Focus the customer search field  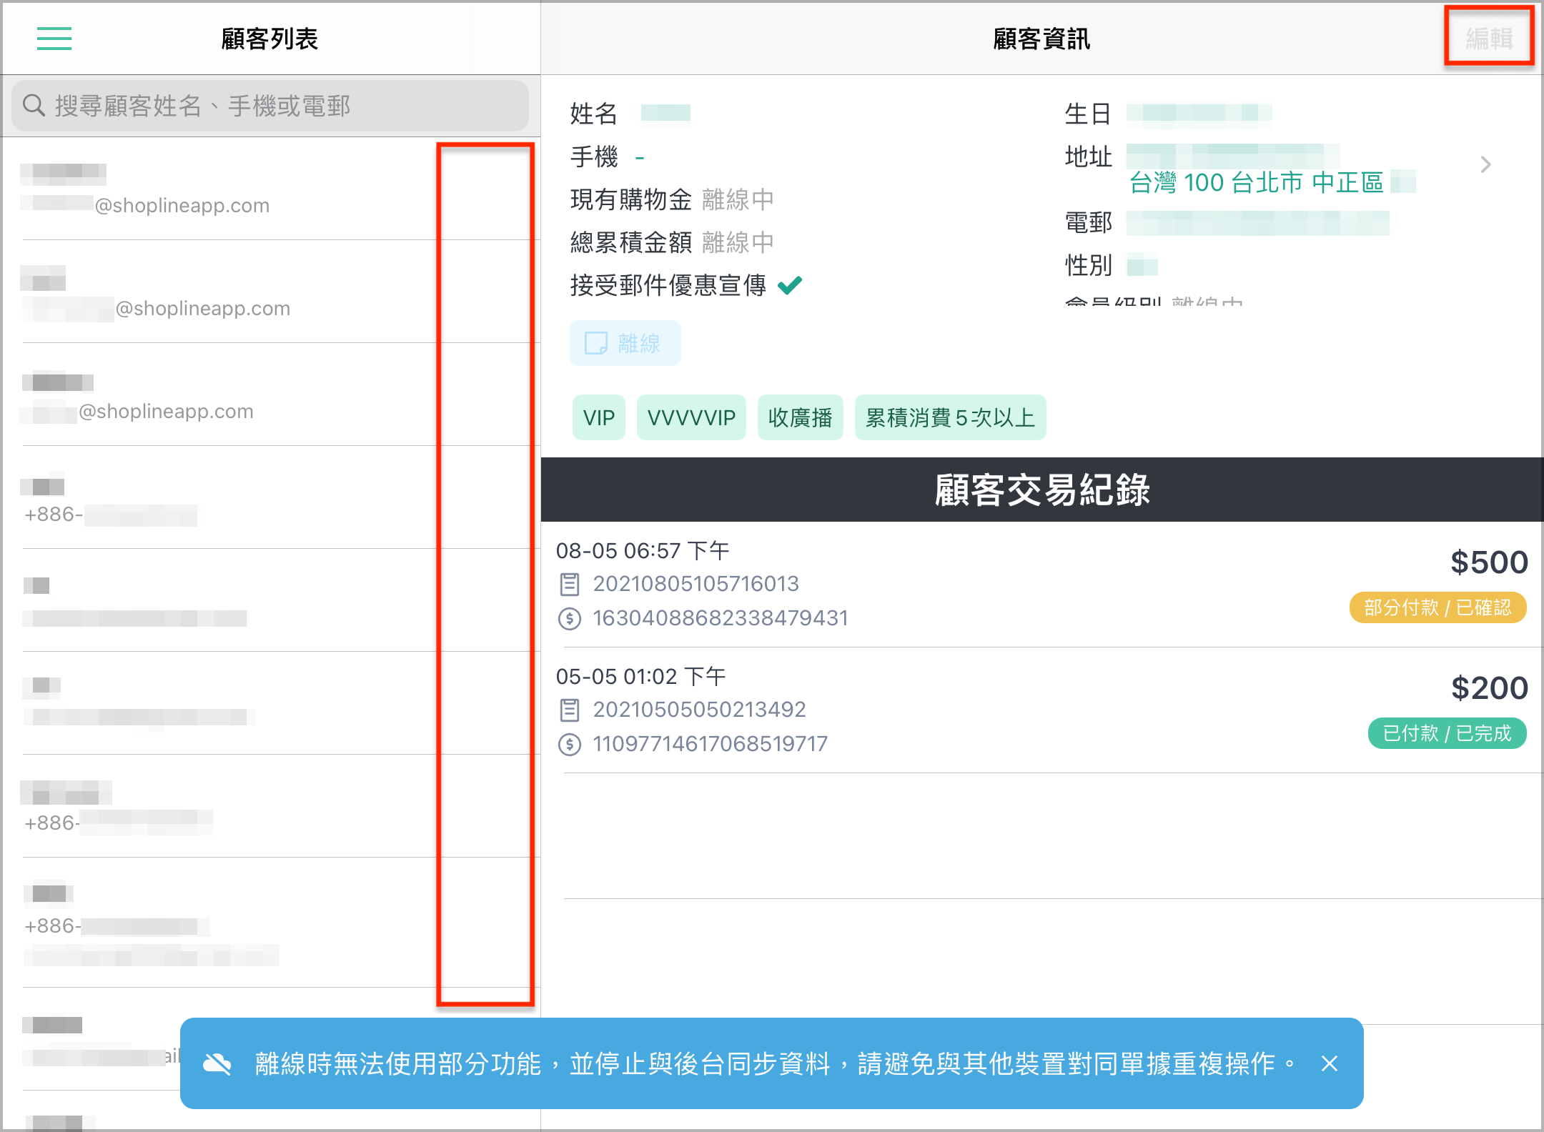click(x=270, y=106)
